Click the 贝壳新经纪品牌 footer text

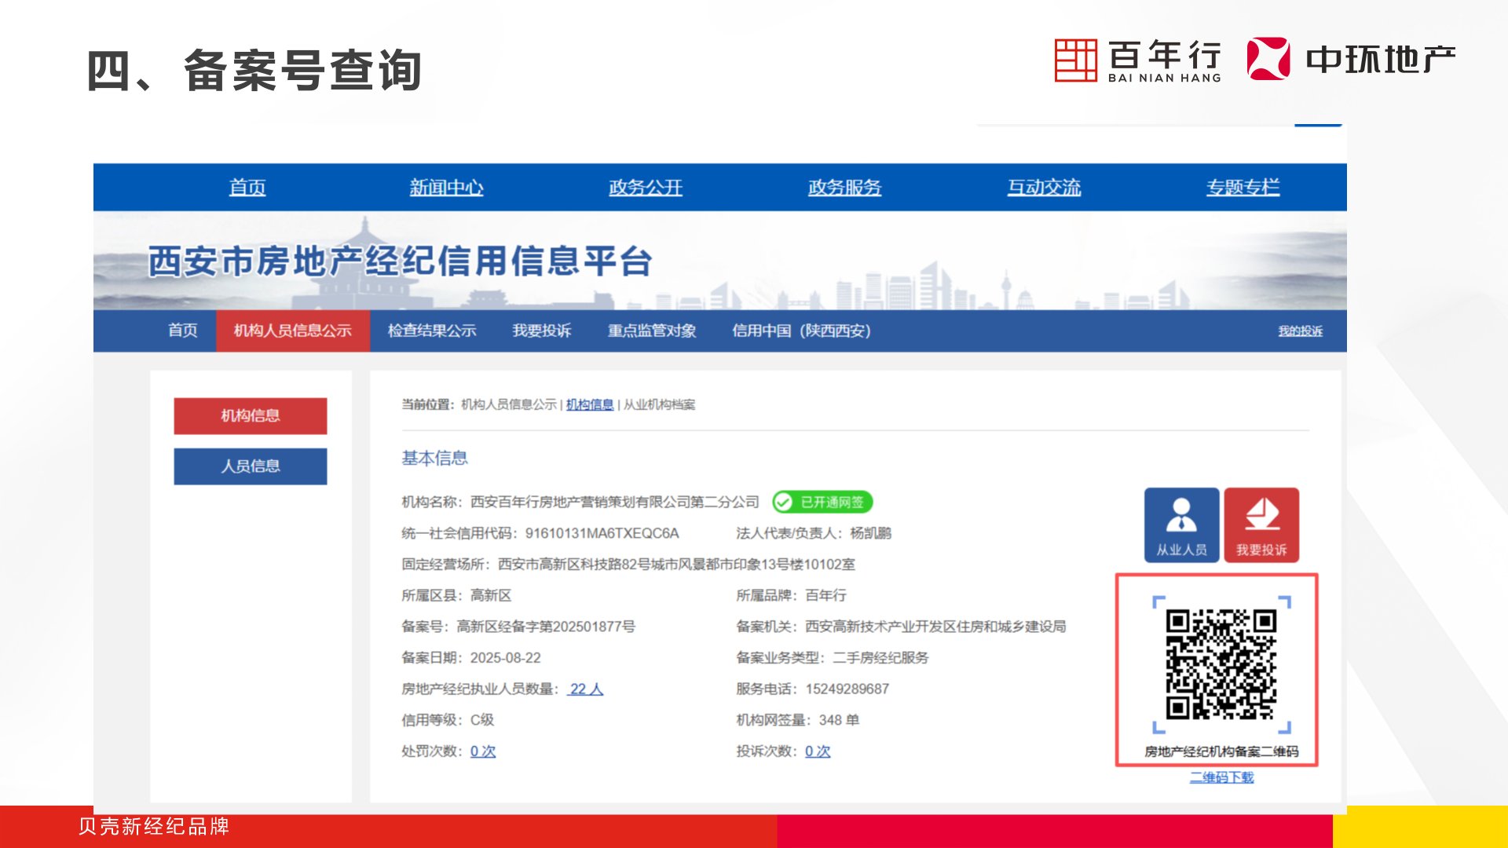pyautogui.click(x=154, y=826)
